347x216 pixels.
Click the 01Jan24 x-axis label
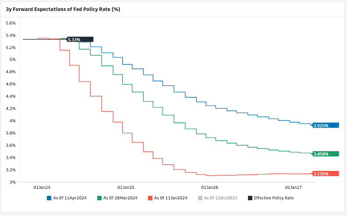(x=42, y=187)
